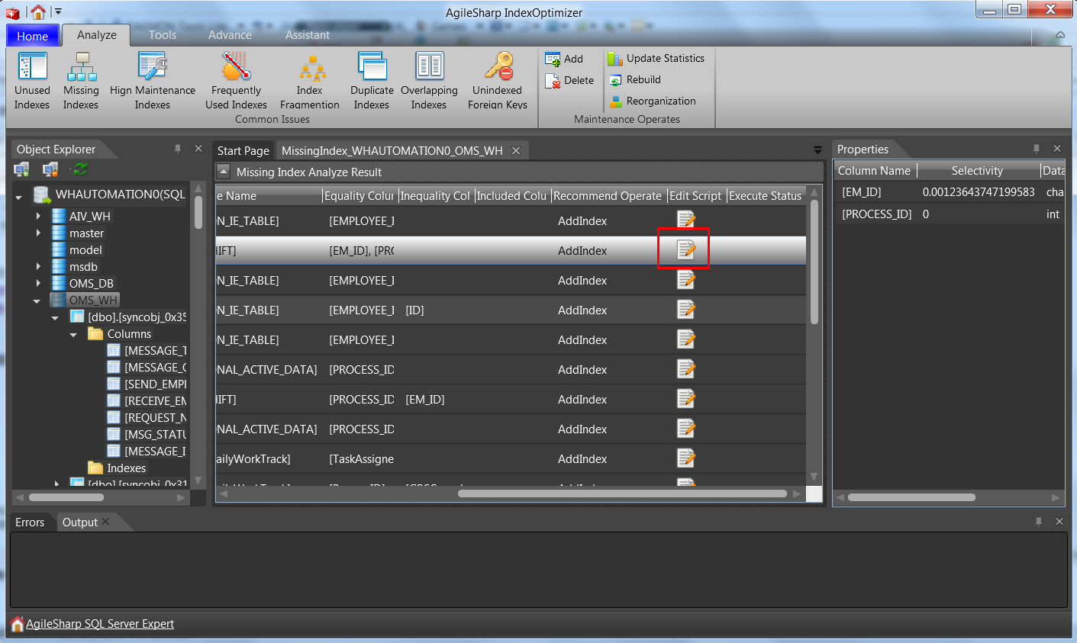Pin the Output panel
Image resolution: width=1077 pixels, height=643 pixels.
(1038, 522)
